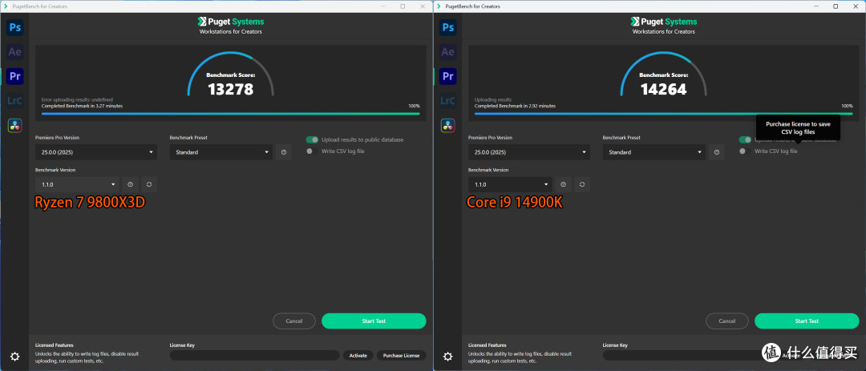The width and height of the screenshot is (866, 371).
Task: Click Purchase License button in left window
Action: coord(402,356)
